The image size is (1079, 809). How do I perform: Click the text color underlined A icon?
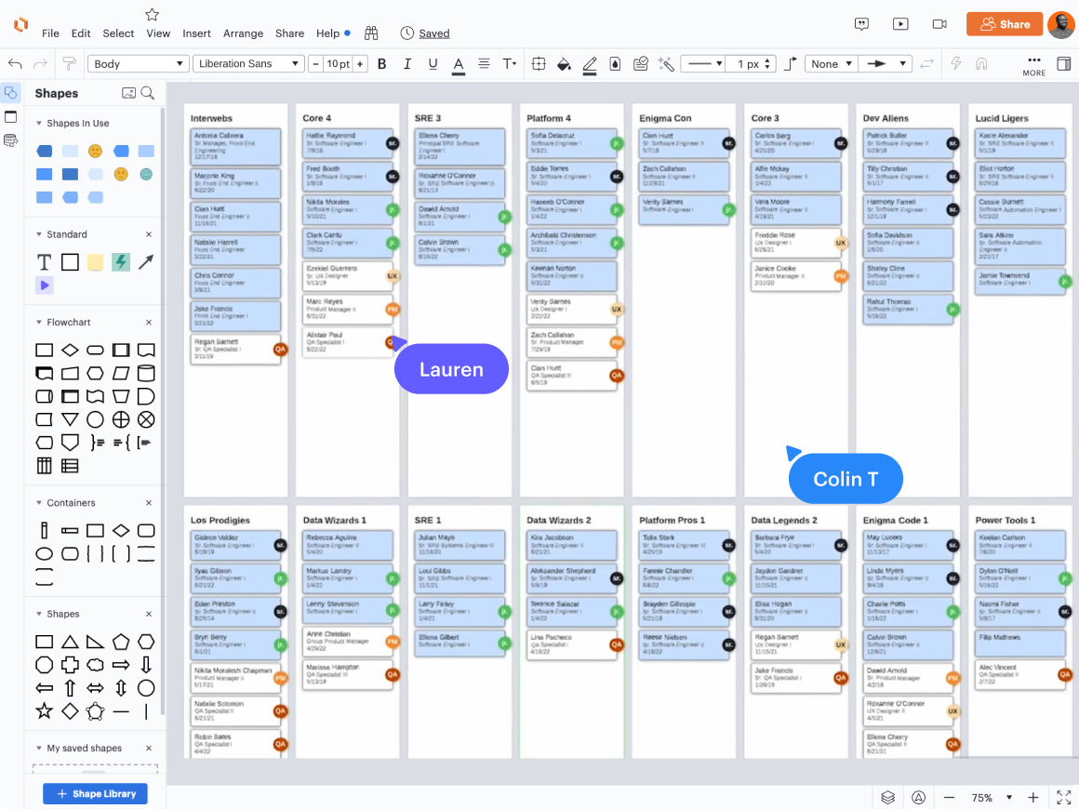[459, 64]
